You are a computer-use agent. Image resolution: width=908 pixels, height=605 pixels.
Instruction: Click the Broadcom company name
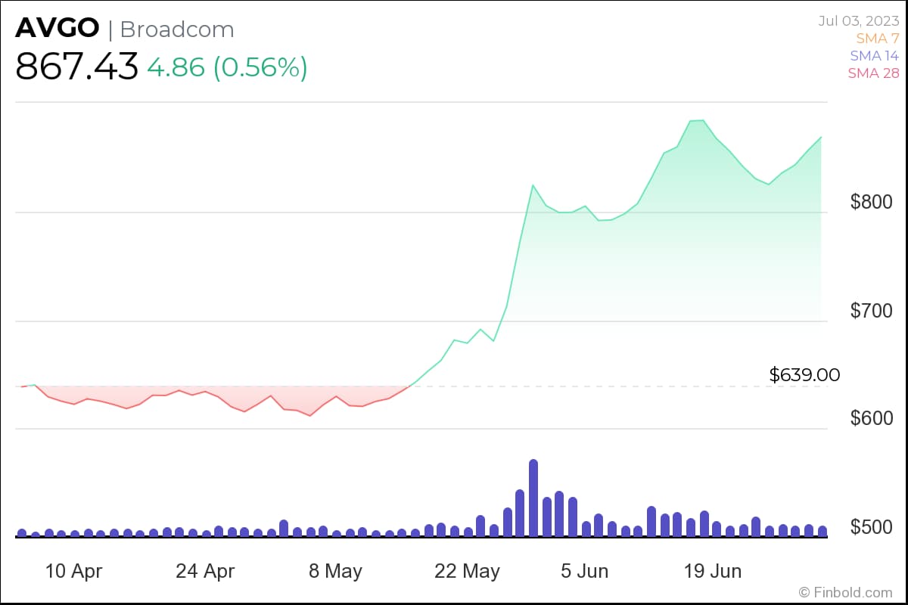(177, 29)
